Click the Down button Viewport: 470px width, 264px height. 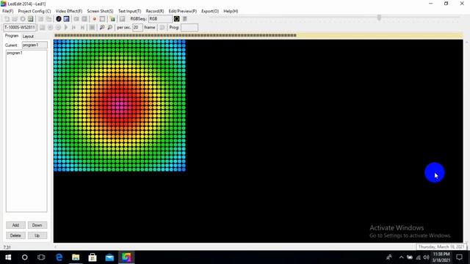[x=37, y=225]
